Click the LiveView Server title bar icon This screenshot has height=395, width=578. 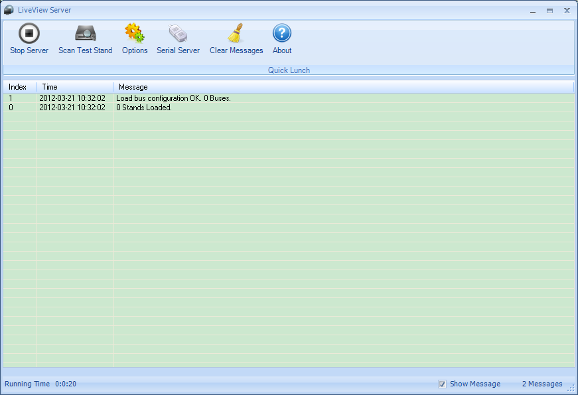[9, 10]
